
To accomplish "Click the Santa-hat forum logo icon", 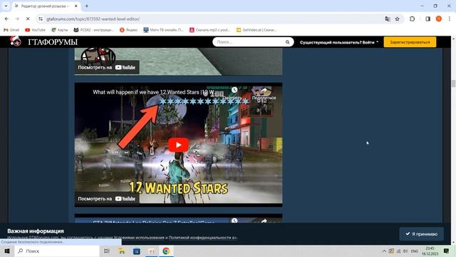I will (x=15, y=41).
